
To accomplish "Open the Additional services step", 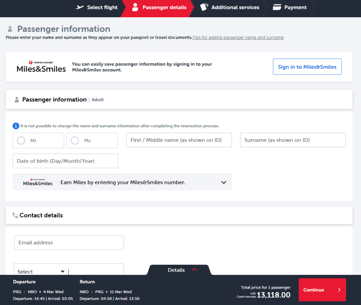I will [235, 7].
